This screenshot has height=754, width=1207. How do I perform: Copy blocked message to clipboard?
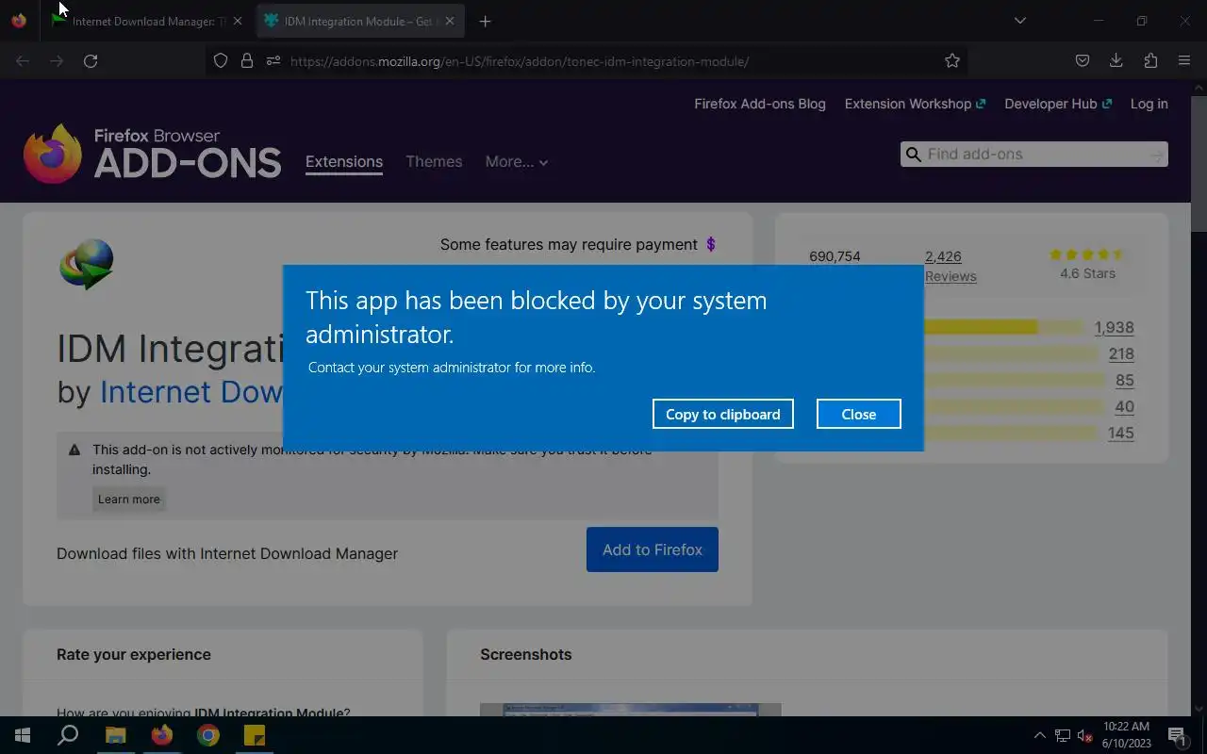pos(723,414)
